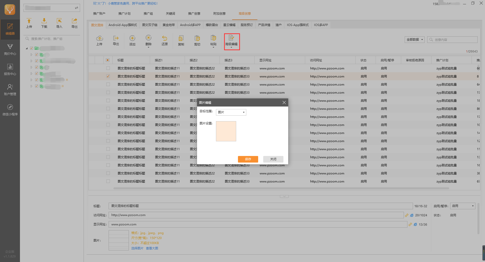The height and width of the screenshot is (262, 485).
Task: Expand last campaign tree node
Action: pos(32,86)
